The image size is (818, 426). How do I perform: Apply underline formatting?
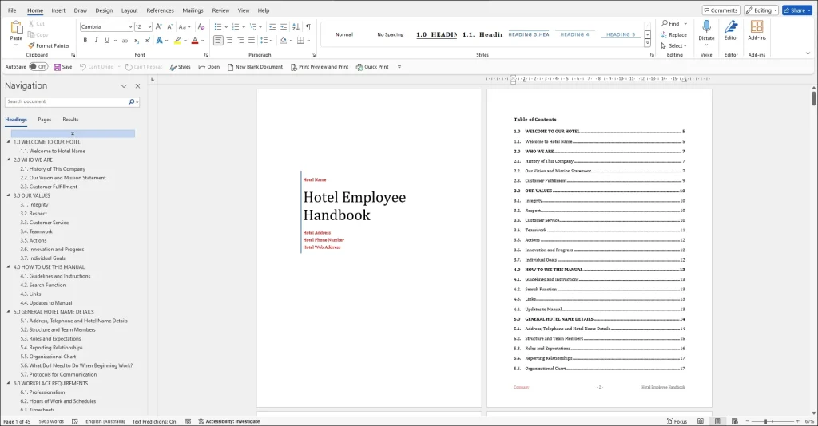pos(107,40)
